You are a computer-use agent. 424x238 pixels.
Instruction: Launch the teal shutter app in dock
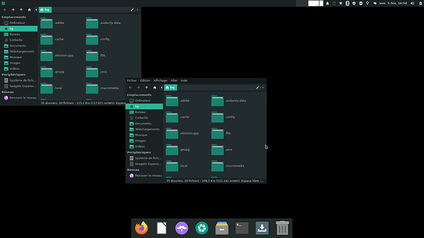pyautogui.click(x=202, y=228)
